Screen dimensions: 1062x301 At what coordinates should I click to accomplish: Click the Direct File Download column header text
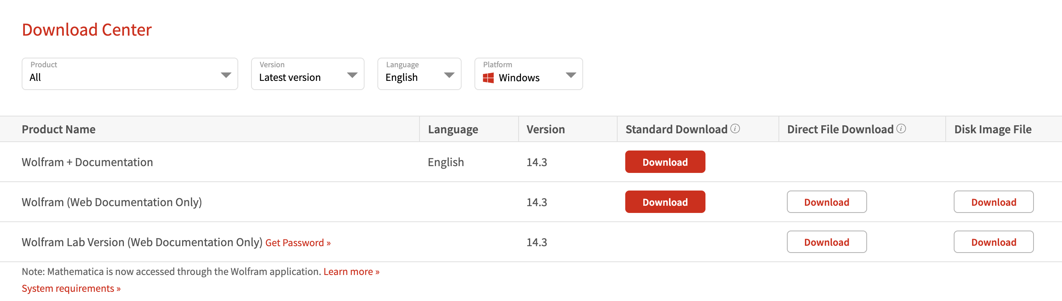pos(840,130)
